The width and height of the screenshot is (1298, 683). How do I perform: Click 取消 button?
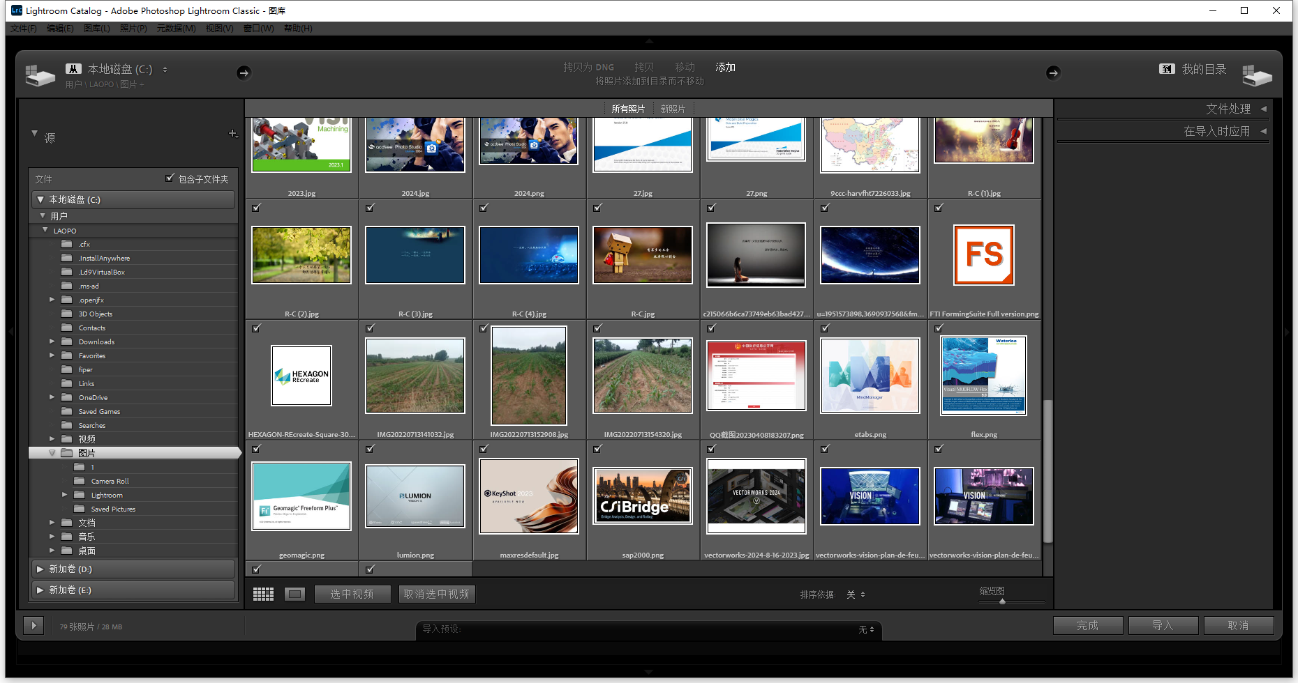pos(1238,625)
